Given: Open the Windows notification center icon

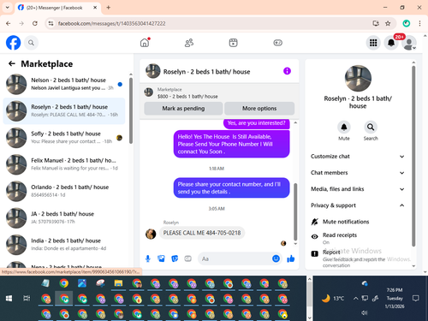Looking at the screenshot, I should 416,299.
